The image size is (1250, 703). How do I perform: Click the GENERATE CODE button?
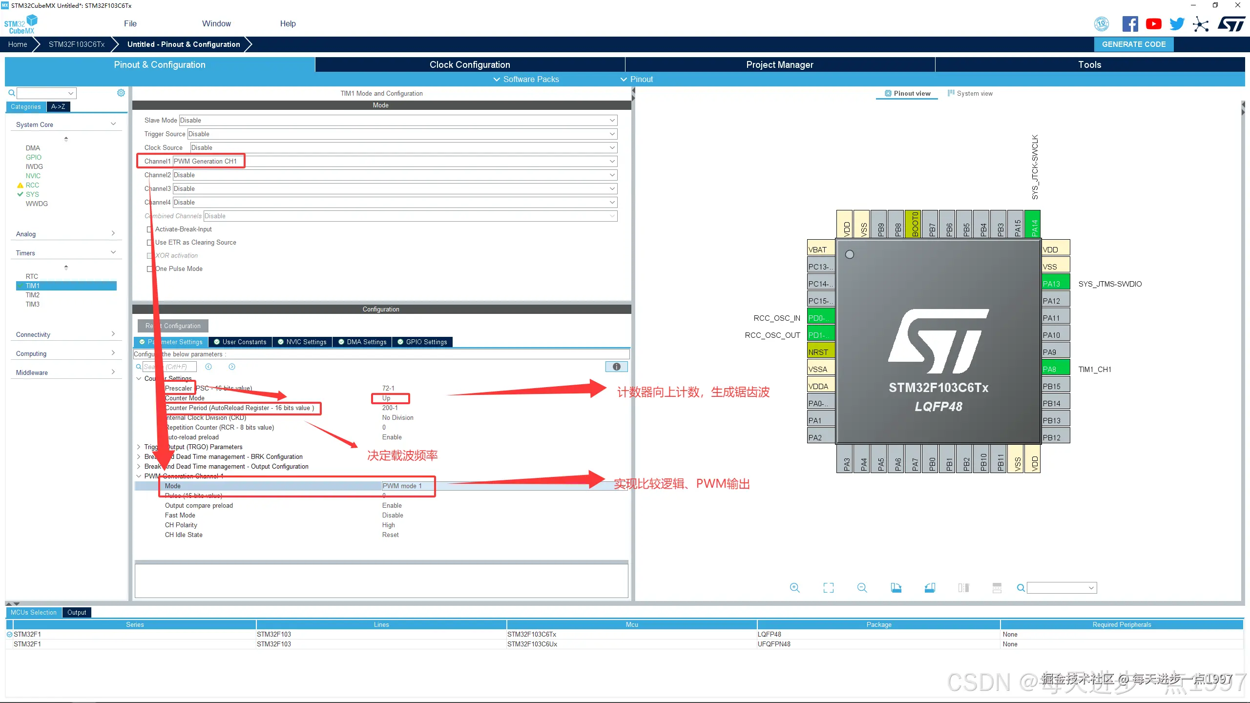coord(1134,44)
